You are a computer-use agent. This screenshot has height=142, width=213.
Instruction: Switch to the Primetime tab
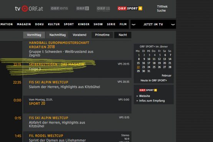point(102,35)
